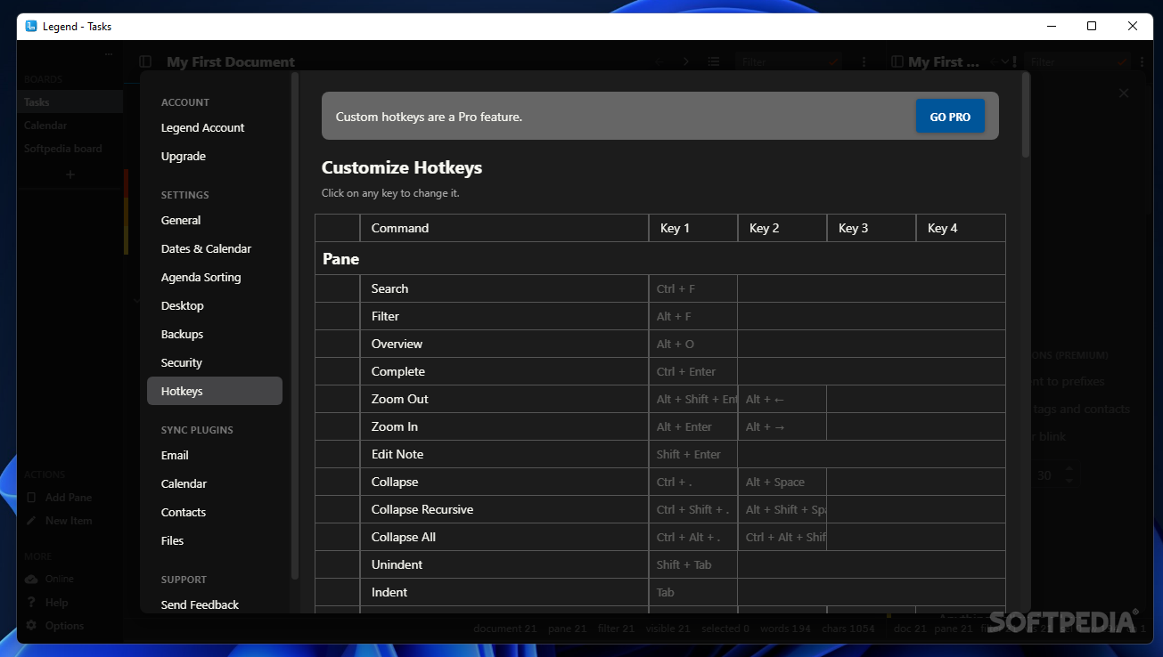Image resolution: width=1163 pixels, height=657 pixels.
Task: Click the Alt + O key for Overview
Action: coord(693,344)
